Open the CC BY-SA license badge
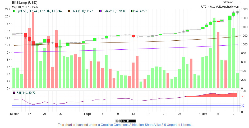Screen dimensions: 249x128 pos(126,121)
